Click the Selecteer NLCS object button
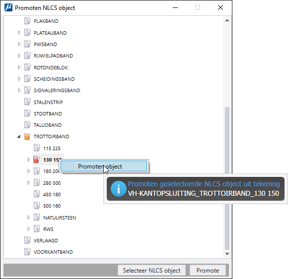This screenshot has width=288, height=279. [151, 271]
